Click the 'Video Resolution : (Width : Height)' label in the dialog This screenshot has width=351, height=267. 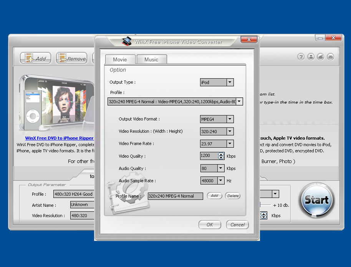tap(151, 131)
